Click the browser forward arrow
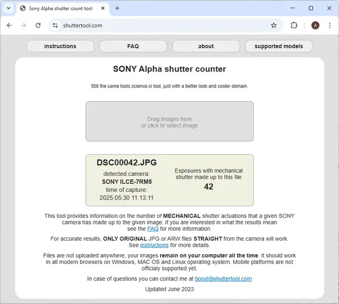Image resolution: width=339 pixels, height=304 pixels. (23, 25)
